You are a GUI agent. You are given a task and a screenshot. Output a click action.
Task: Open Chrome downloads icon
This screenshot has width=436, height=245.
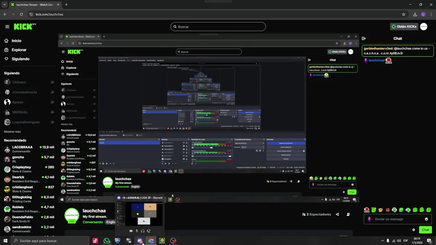point(415,14)
